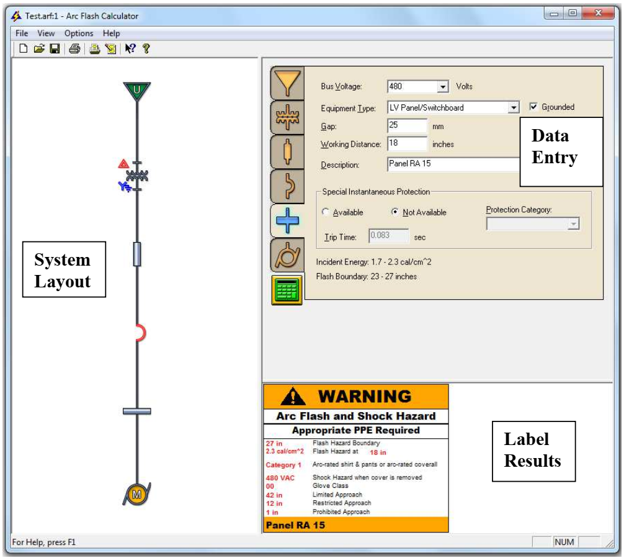Open the Help menu
Screen dimensions: 624x558
coord(111,33)
